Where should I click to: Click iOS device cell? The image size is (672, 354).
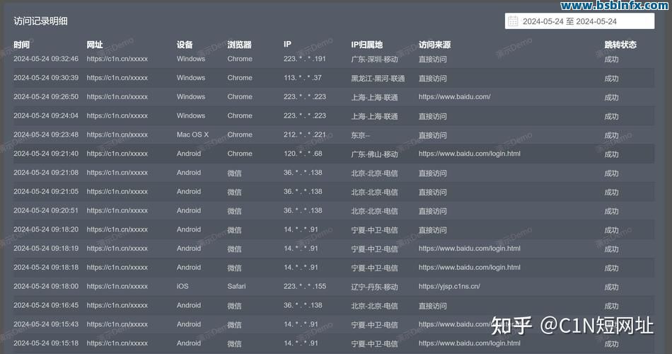182,286
